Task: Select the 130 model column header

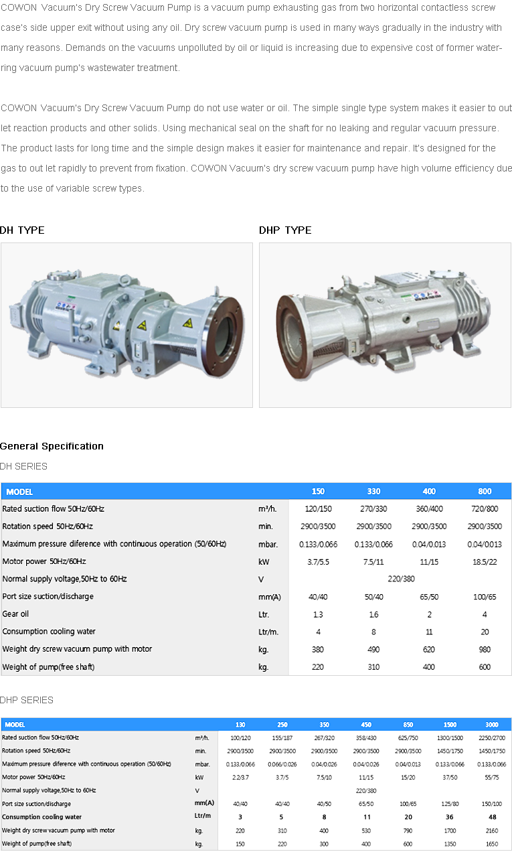Action: [240, 725]
